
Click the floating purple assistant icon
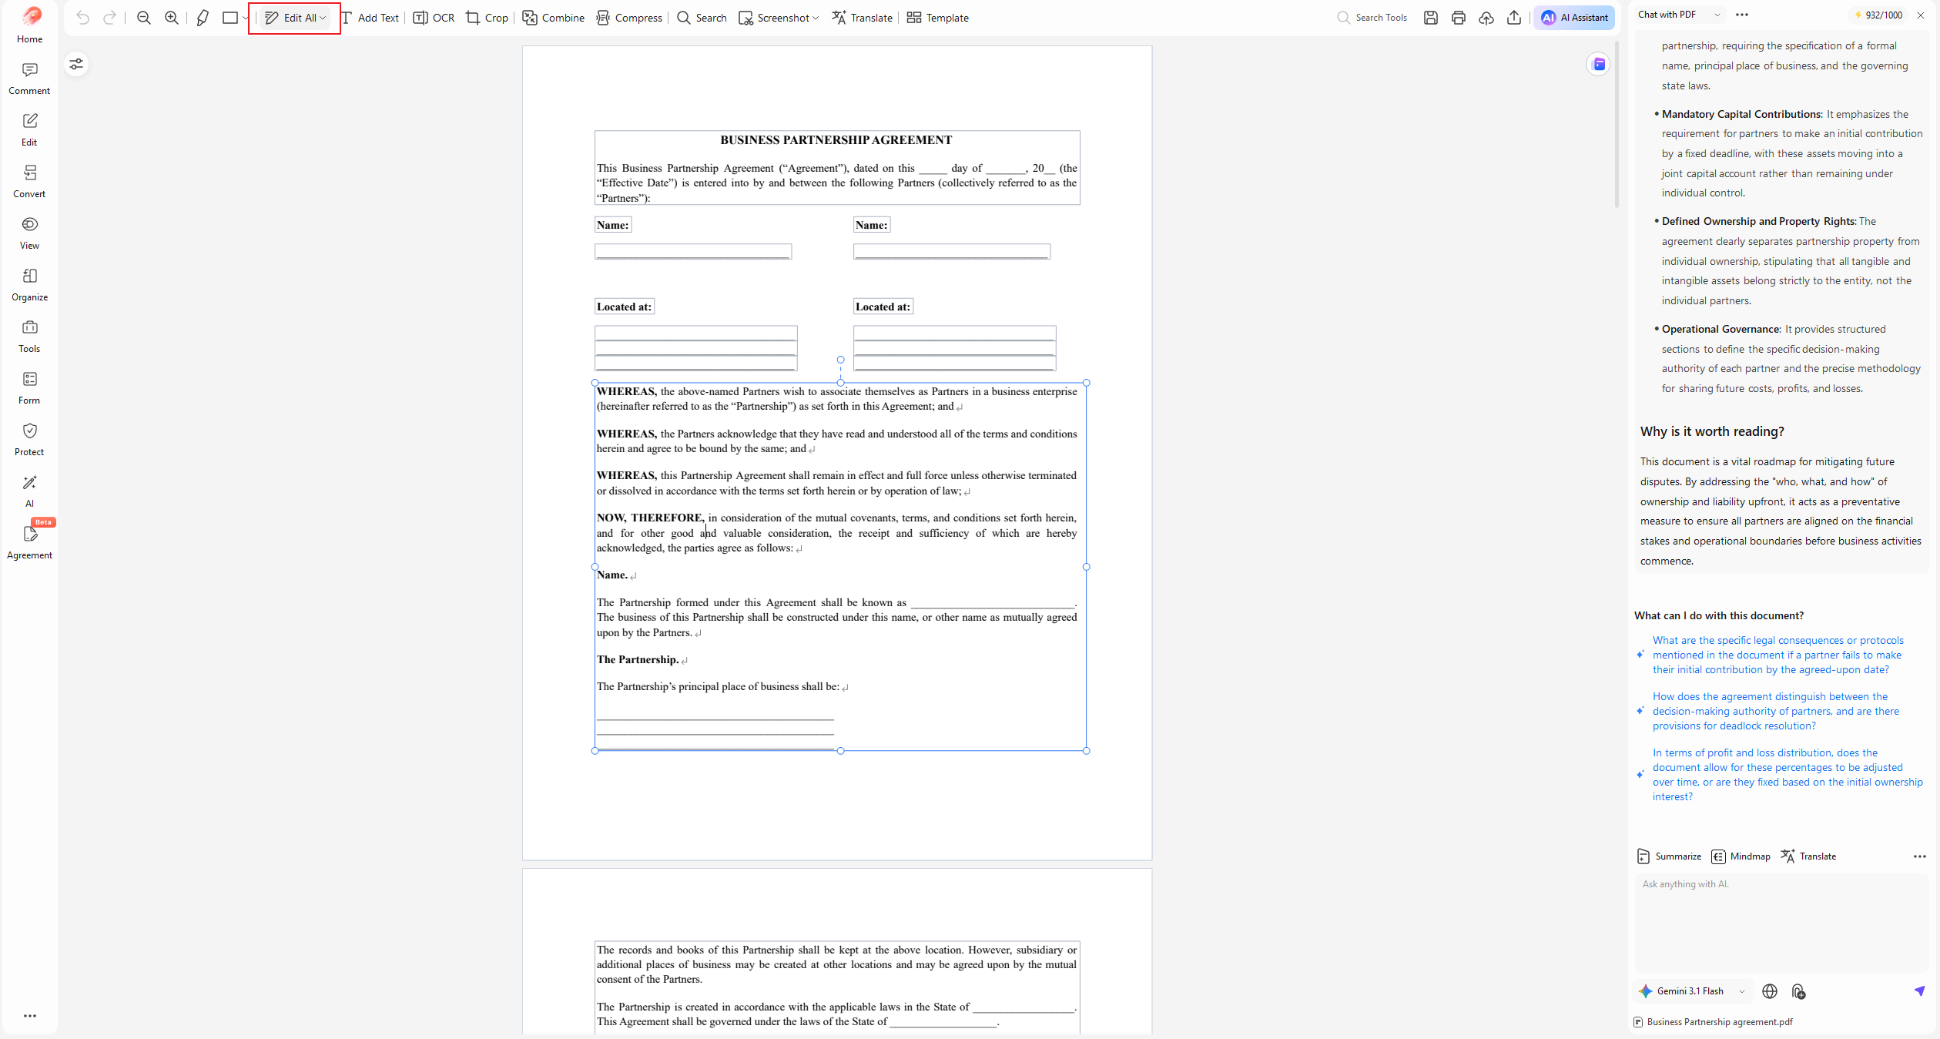point(1599,64)
